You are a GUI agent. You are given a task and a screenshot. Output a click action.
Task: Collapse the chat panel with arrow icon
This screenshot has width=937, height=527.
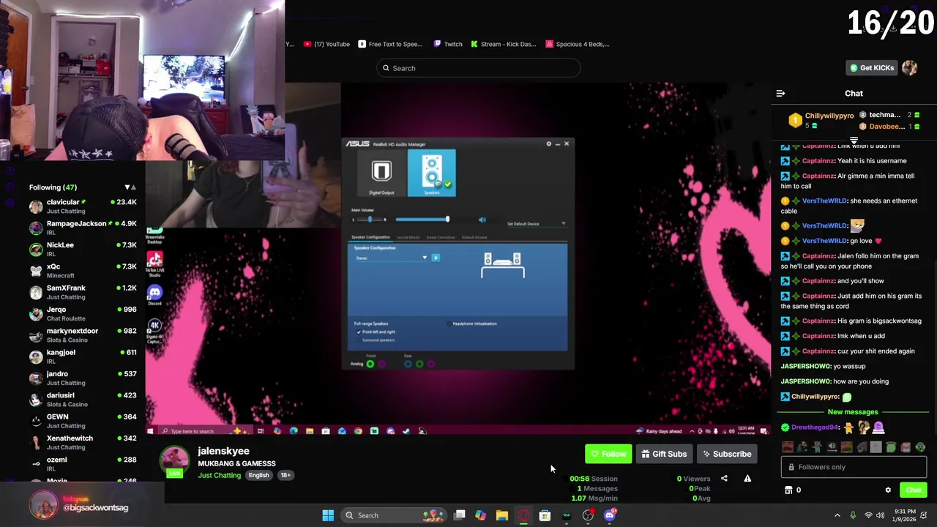[x=780, y=94]
